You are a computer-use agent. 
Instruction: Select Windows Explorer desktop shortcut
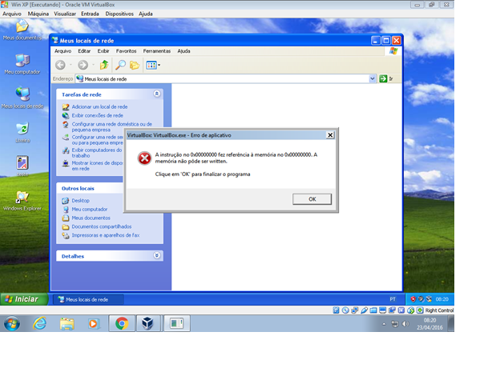22,201
